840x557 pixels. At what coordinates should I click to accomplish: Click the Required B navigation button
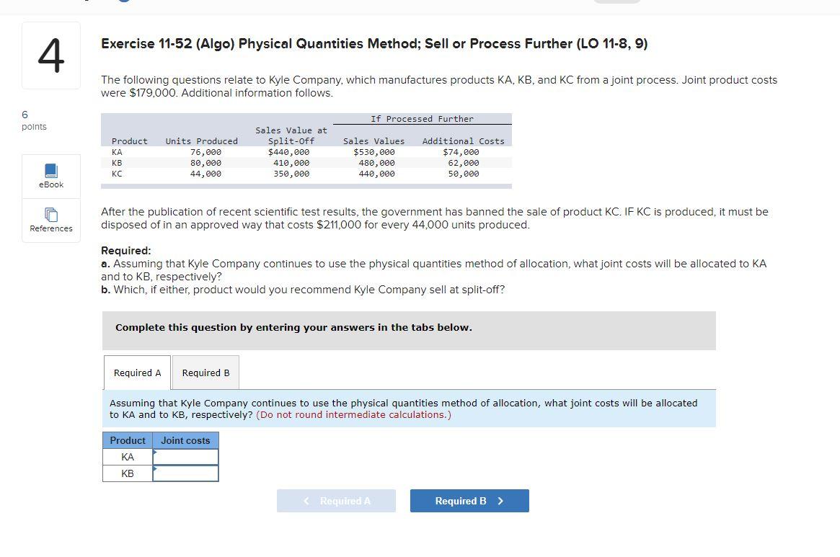click(x=469, y=500)
